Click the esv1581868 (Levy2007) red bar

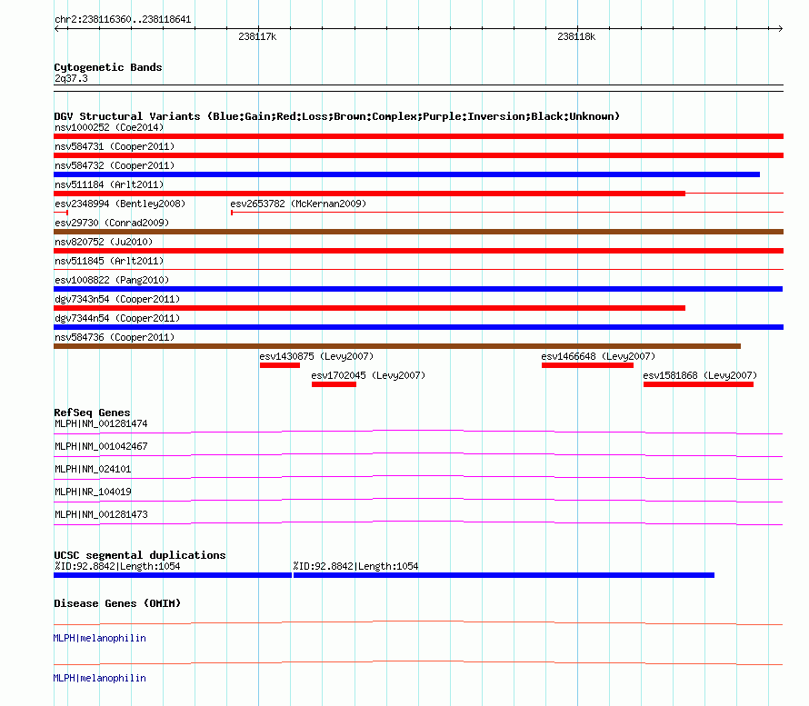[698, 384]
